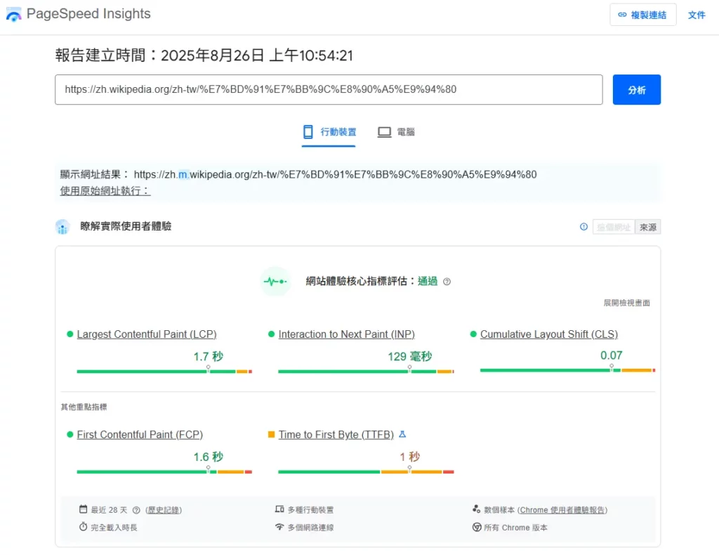Select the mobile device phone icon
The image size is (719, 555).
pyautogui.click(x=308, y=132)
